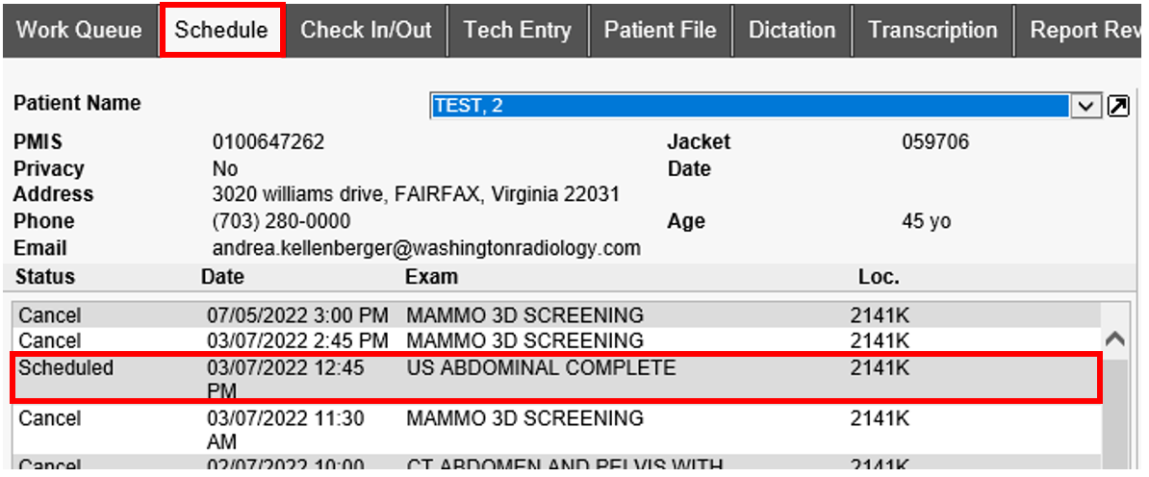This screenshot has height=477, width=1149.
Task: Switch to the Schedule tab
Action: click(x=221, y=30)
